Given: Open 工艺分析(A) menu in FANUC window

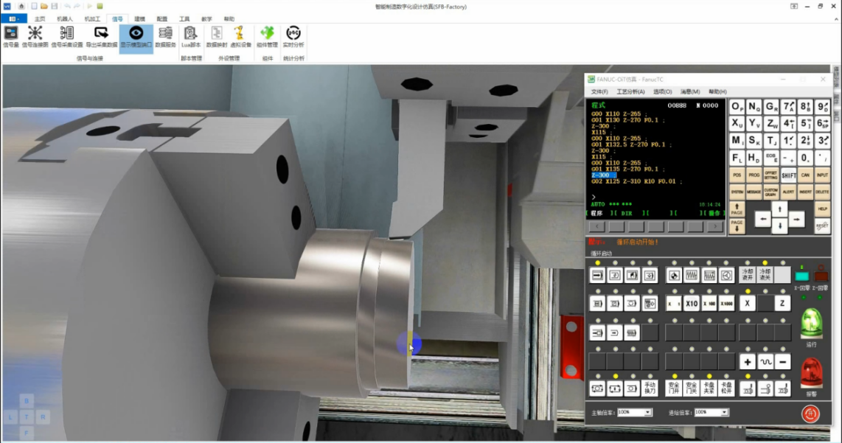Looking at the screenshot, I should click(x=630, y=92).
